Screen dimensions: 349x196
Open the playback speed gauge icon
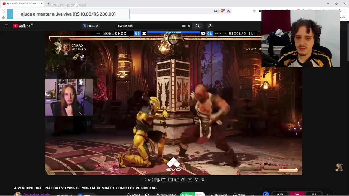183,180
